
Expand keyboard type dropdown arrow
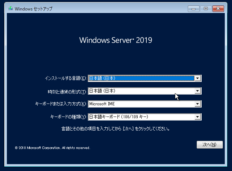(x=198, y=117)
